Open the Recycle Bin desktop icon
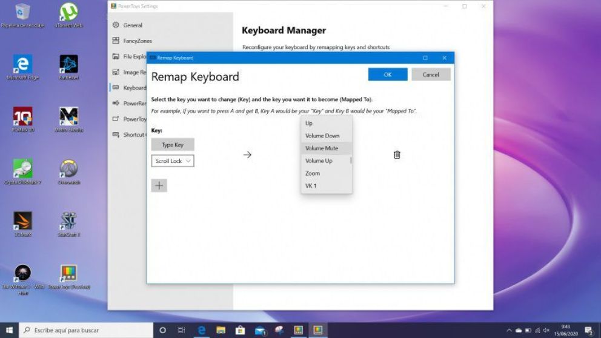 click(22, 16)
